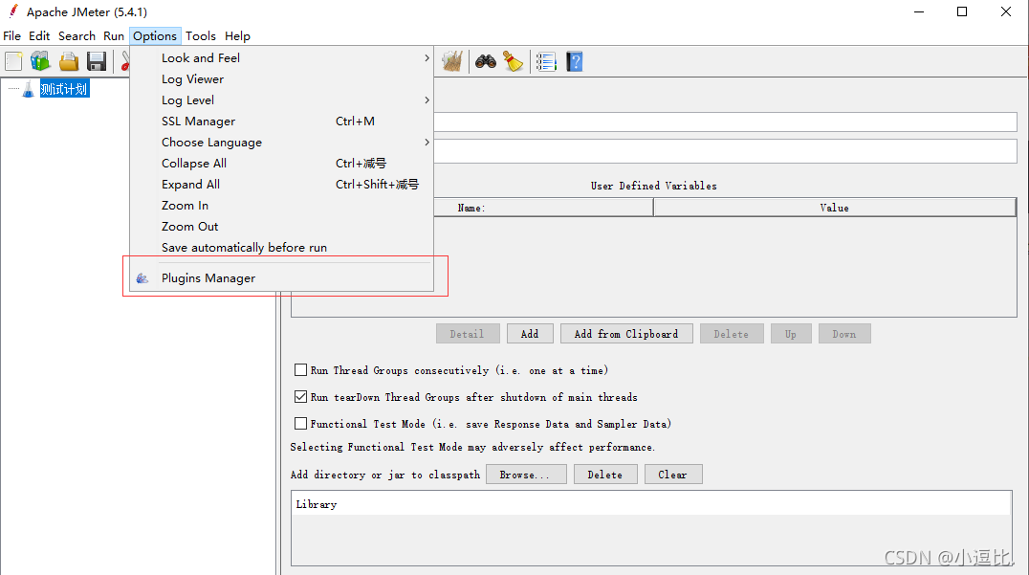Click the New test plan toolbar icon
1029x575 pixels.
[13, 61]
